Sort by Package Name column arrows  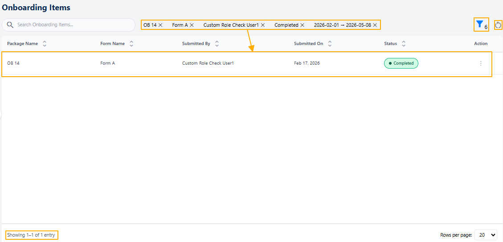(45, 44)
